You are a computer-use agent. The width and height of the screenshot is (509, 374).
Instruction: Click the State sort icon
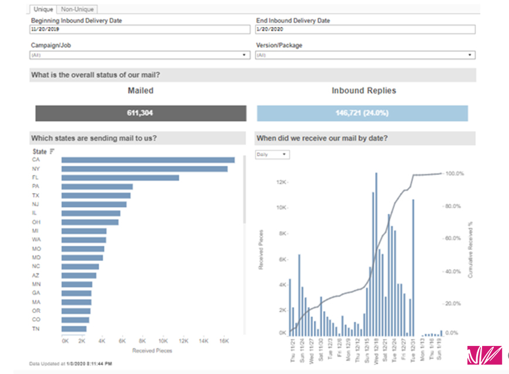click(52, 152)
